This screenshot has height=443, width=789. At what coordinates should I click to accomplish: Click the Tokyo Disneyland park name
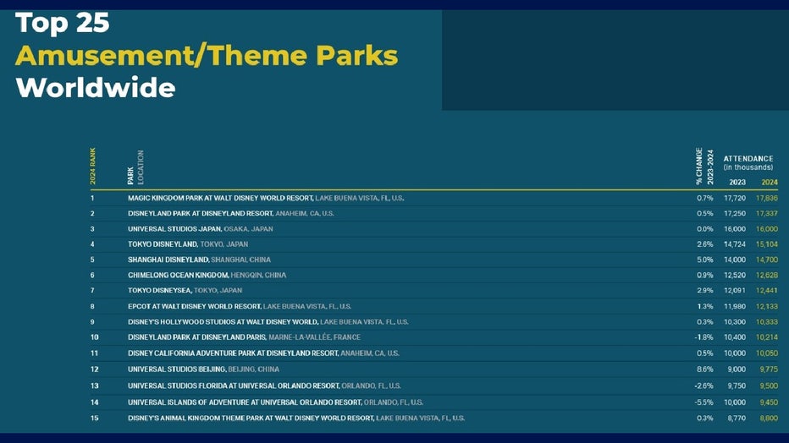tap(163, 244)
